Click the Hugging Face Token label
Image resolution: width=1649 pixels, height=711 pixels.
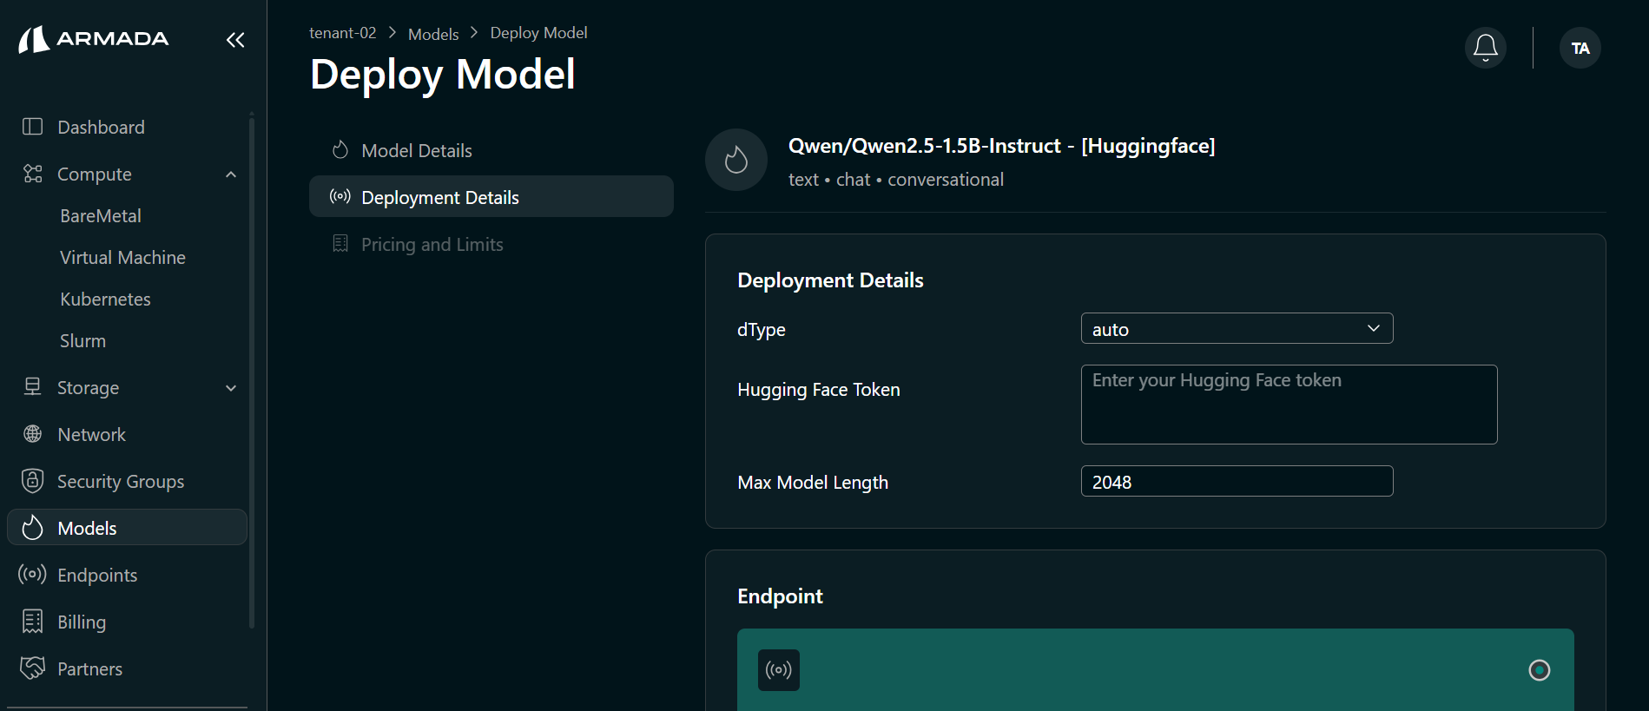pos(819,390)
